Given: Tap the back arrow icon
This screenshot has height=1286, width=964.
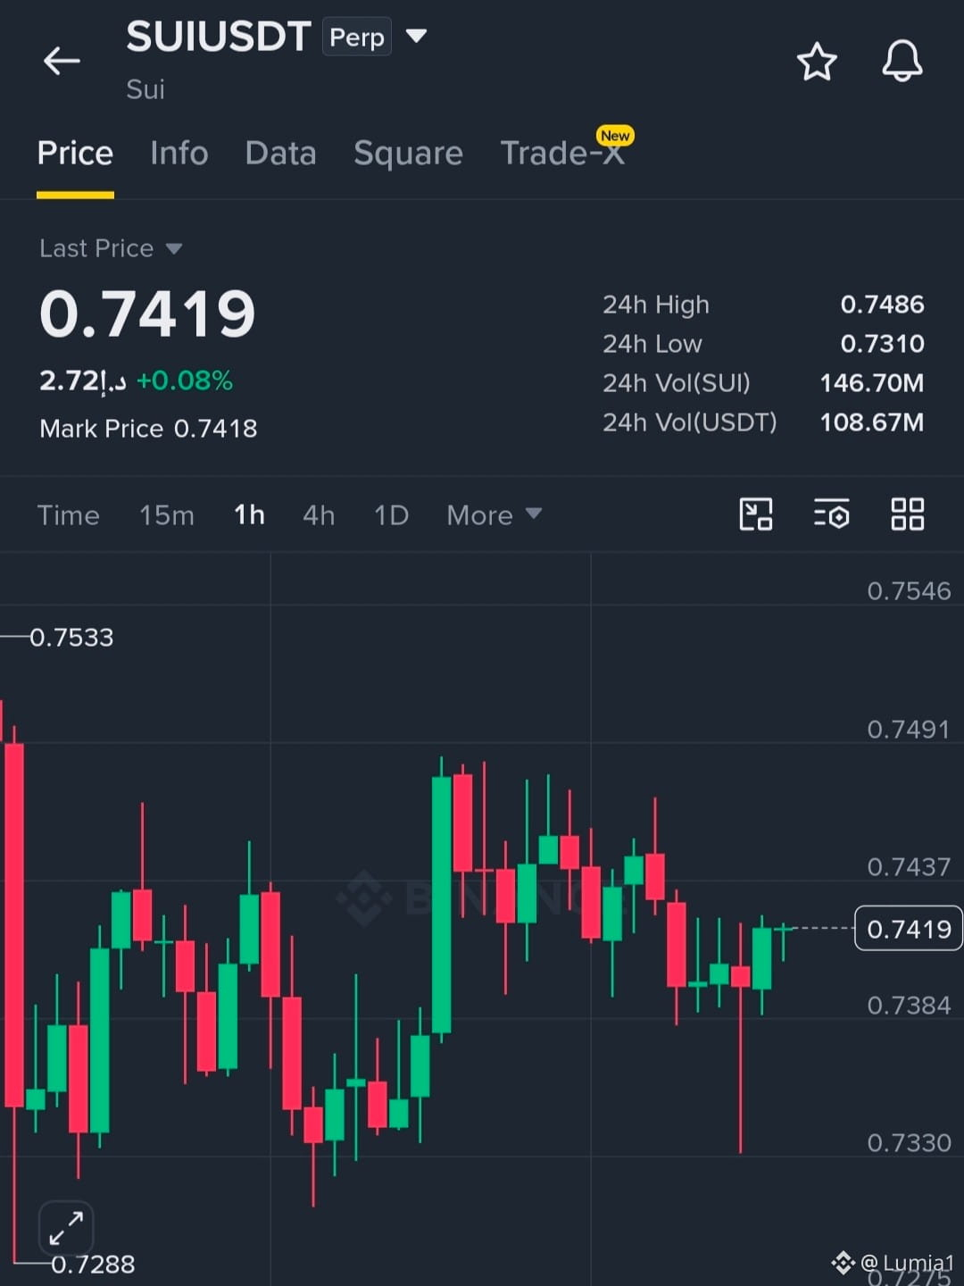Looking at the screenshot, I should coord(62,61).
